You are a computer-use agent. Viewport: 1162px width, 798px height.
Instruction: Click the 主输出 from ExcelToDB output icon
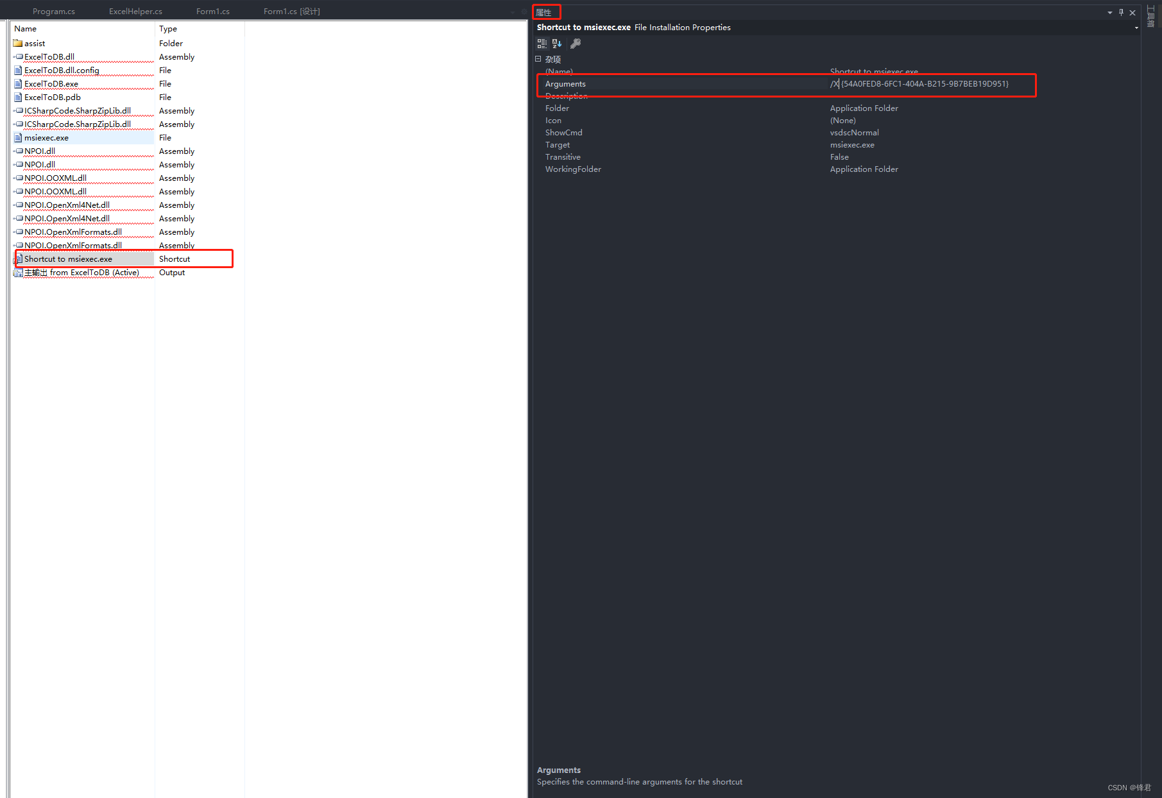pos(18,272)
